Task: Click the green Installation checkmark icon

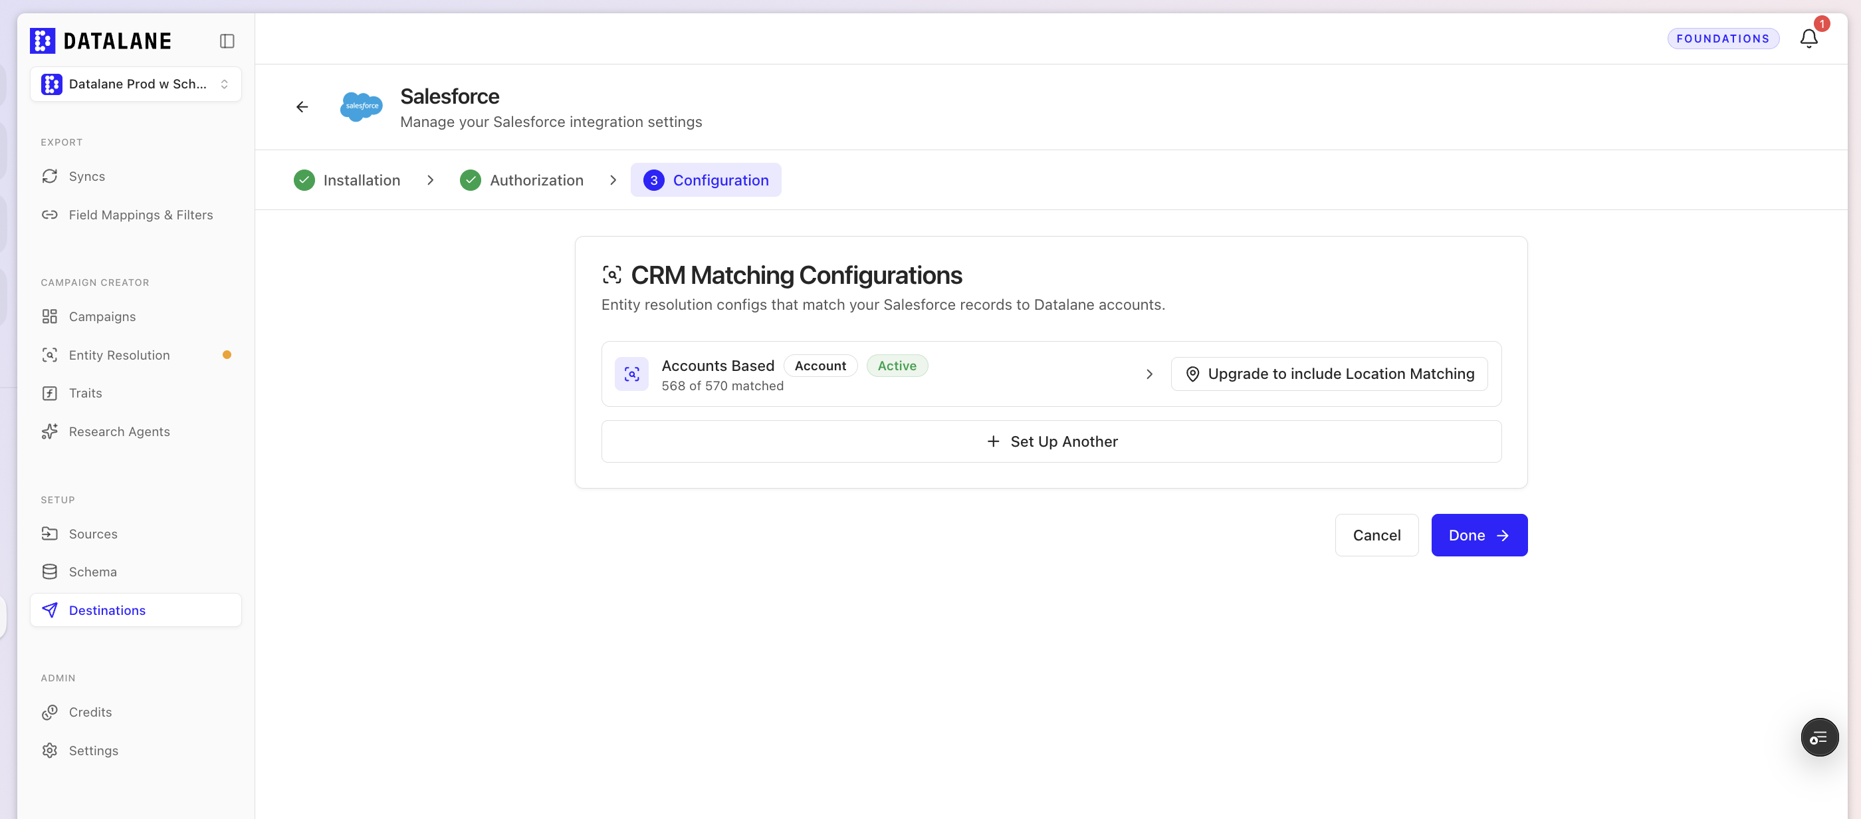Action: [304, 180]
